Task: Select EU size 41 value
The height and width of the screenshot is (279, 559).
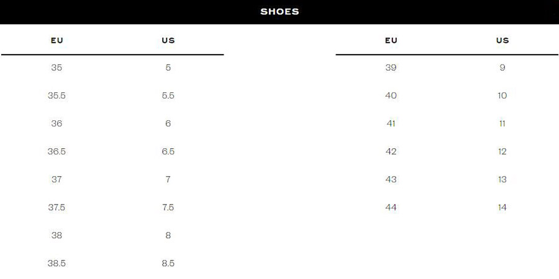Action: tap(391, 123)
